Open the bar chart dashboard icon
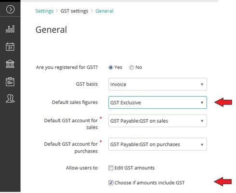This screenshot has height=193, width=236. tap(10, 29)
